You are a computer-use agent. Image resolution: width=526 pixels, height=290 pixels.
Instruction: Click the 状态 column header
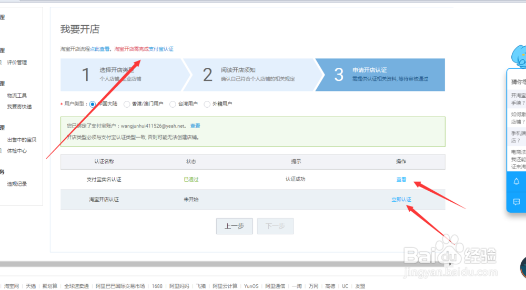(x=191, y=161)
